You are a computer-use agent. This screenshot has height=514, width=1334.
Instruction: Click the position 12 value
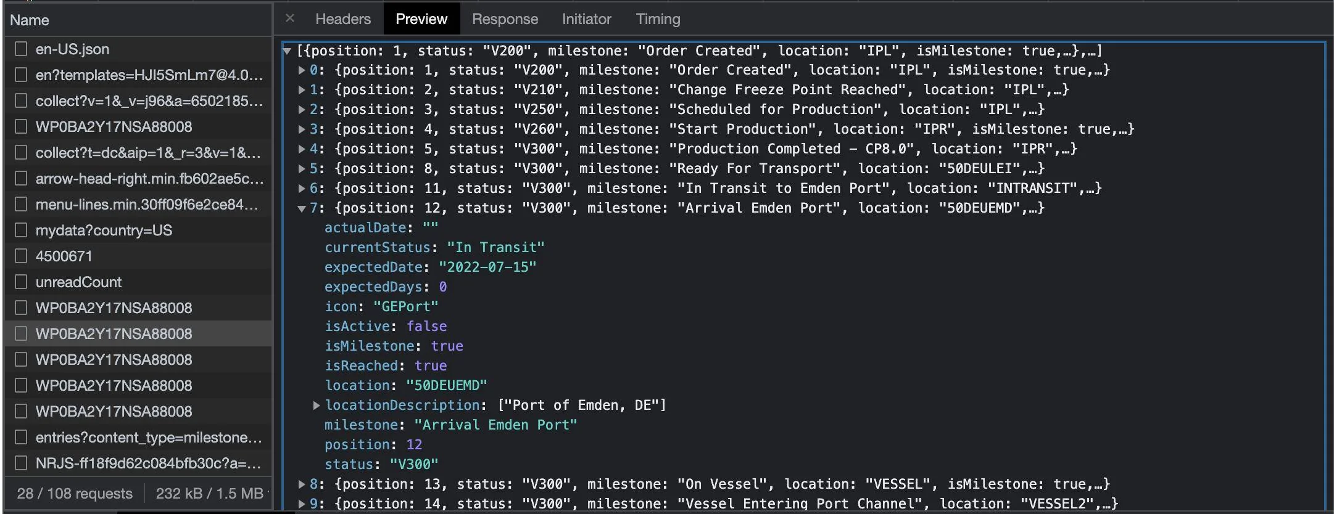pyautogui.click(x=414, y=444)
